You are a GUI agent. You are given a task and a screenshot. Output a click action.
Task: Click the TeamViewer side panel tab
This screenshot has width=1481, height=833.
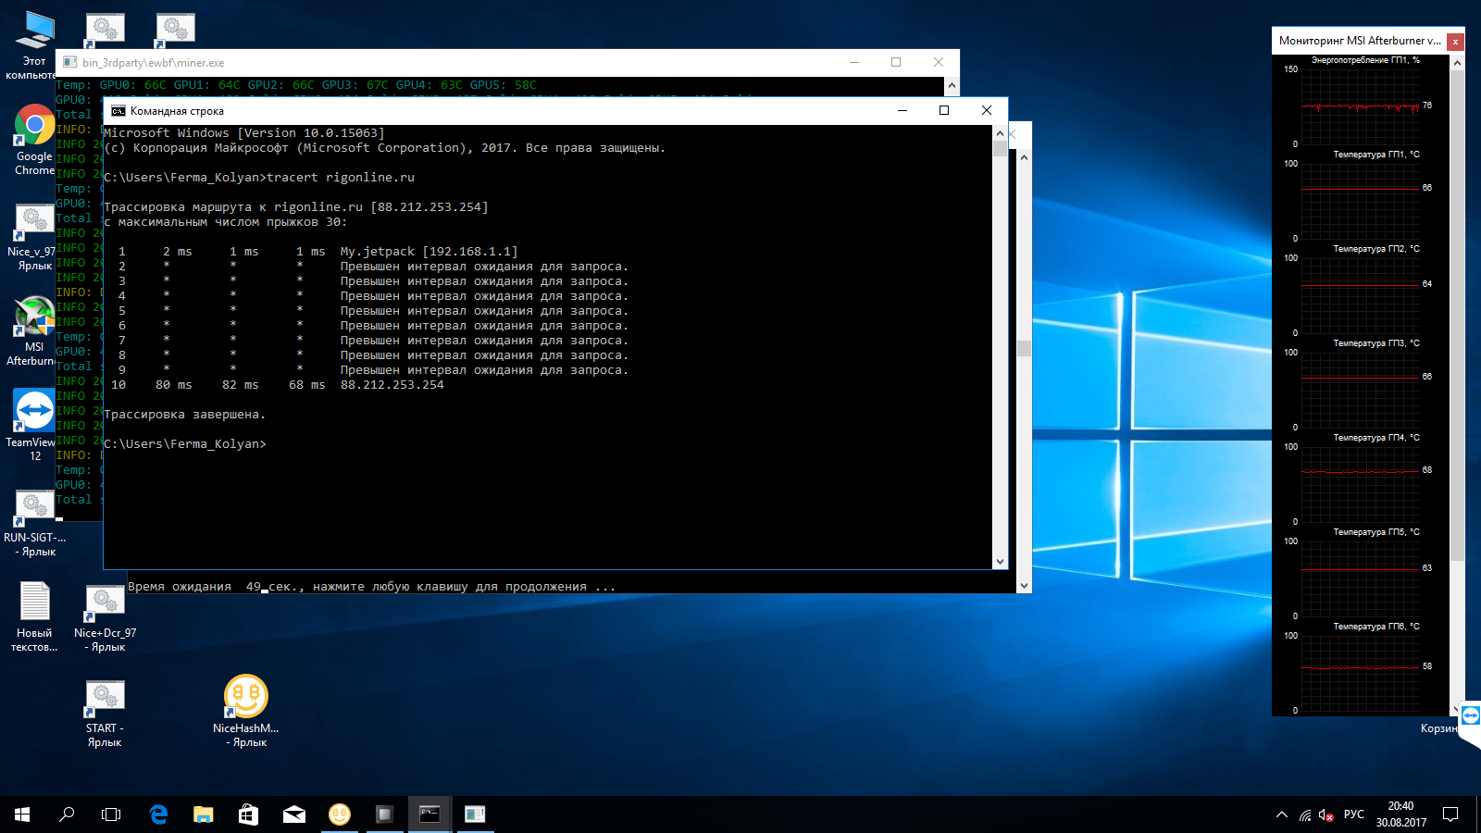point(1470,715)
